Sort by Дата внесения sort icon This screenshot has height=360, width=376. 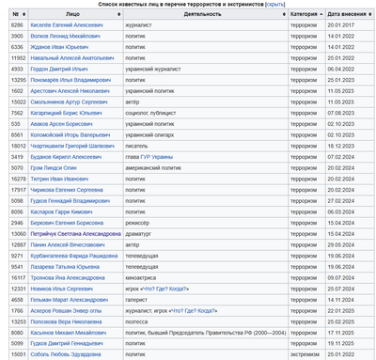coord(370,14)
